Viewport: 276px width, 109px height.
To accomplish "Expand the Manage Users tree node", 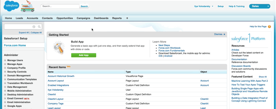I will pyautogui.click(x=5, y=60).
